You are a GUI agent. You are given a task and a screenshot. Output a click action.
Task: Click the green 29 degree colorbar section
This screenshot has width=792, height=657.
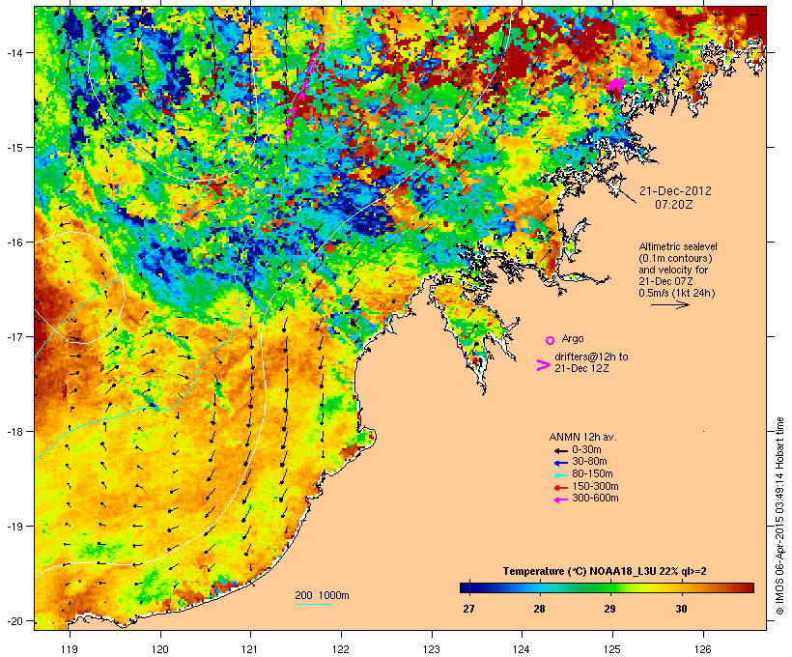coord(610,587)
